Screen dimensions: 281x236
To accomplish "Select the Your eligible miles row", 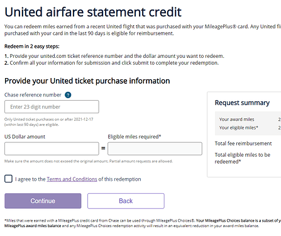I will coord(248,128).
